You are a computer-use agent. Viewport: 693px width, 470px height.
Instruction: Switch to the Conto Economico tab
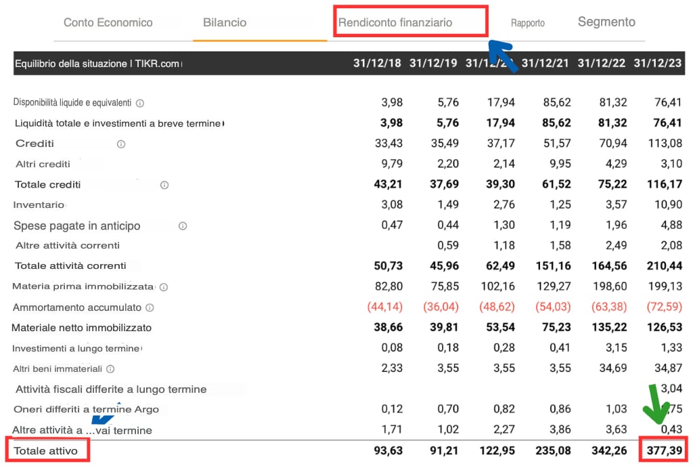(x=108, y=22)
